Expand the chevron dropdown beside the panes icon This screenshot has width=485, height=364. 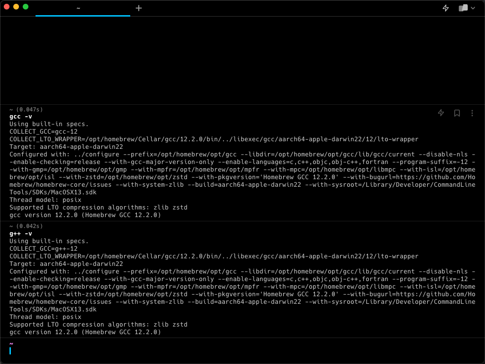(473, 8)
